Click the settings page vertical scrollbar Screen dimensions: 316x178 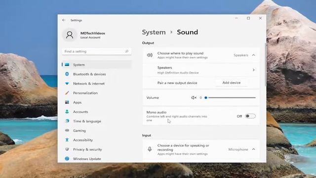pyautogui.click(x=265, y=65)
